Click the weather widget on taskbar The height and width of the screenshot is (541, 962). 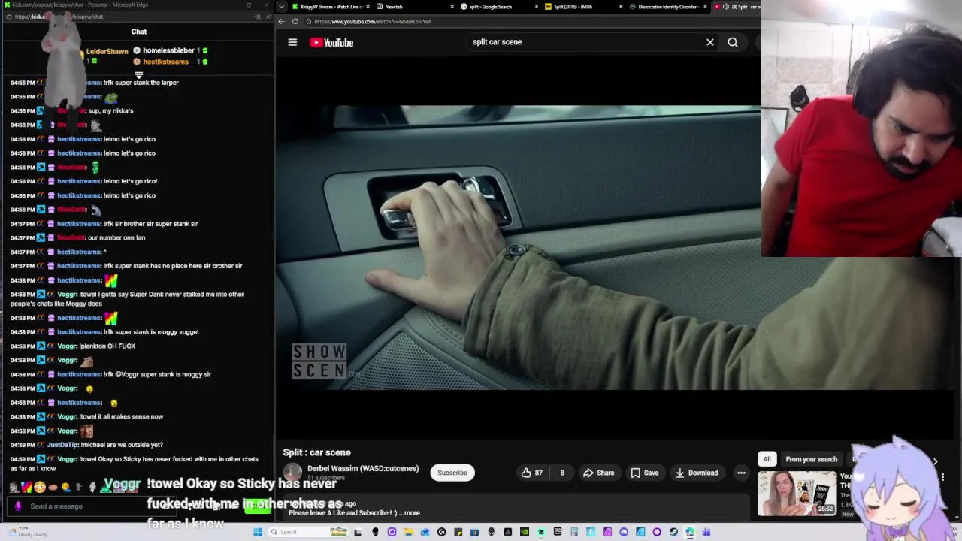click(x=26, y=532)
